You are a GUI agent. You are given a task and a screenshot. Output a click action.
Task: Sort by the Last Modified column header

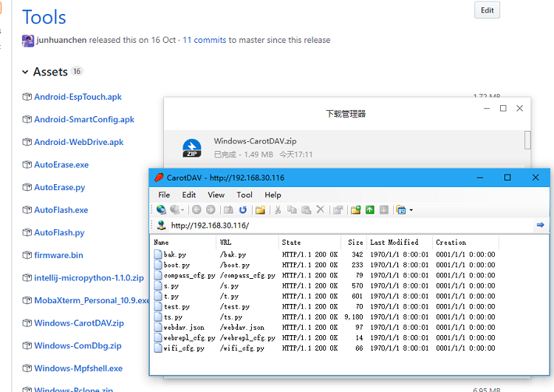(399, 243)
